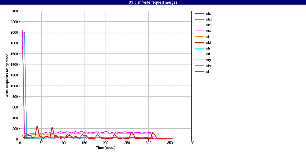Click the teal sdh legend line
Image resolution: width=306 pixels, height=154 pixels.
200,66
